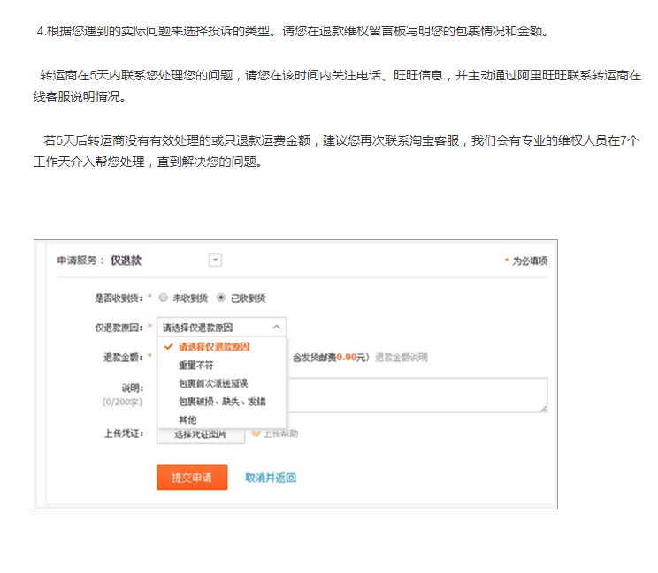This screenshot has height=573, width=658.
Task: Click the 退款金额 label
Action: tap(124, 358)
